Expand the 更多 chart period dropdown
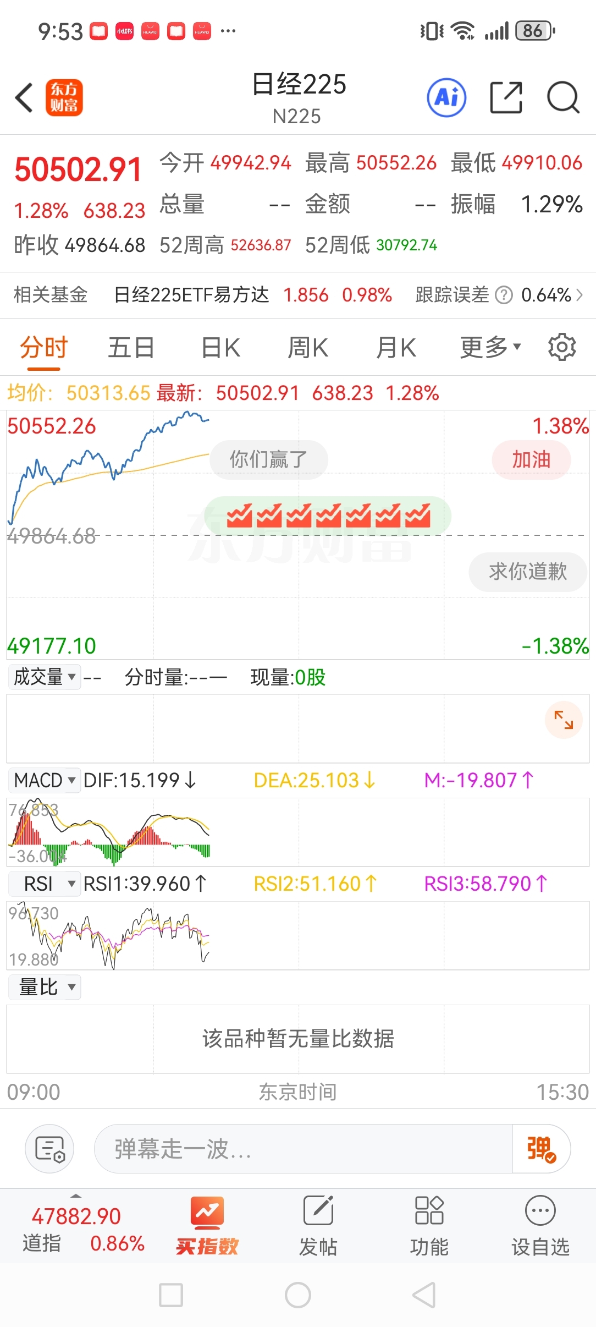Image resolution: width=596 pixels, height=1327 pixels. click(490, 347)
